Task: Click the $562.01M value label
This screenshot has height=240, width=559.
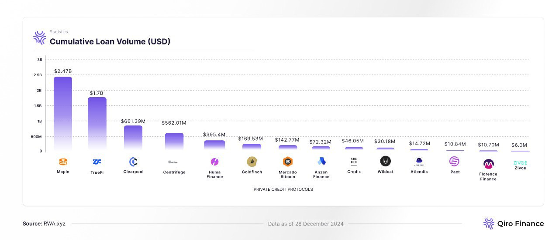Action: (174, 123)
